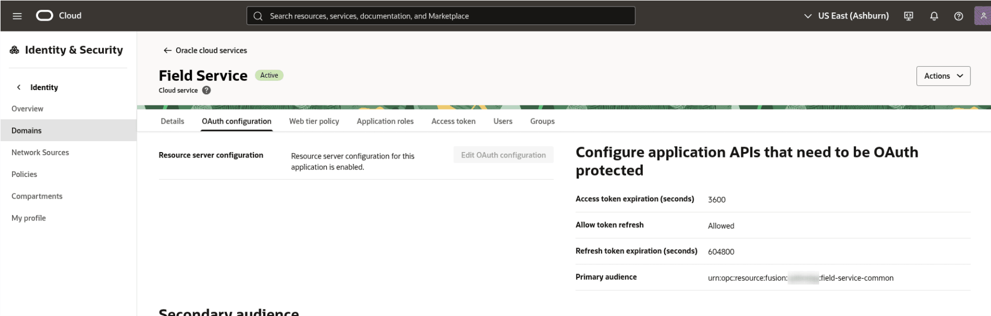Open the help question mark icon
The height and width of the screenshot is (316, 991).
pos(958,16)
